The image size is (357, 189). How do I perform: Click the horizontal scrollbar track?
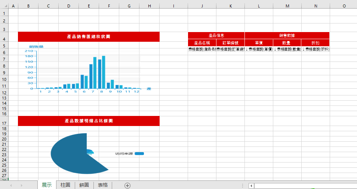[x=305, y=185]
